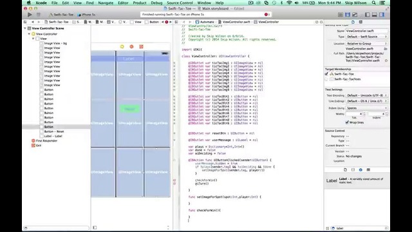Open the Source Control menu

(x=180, y=3)
